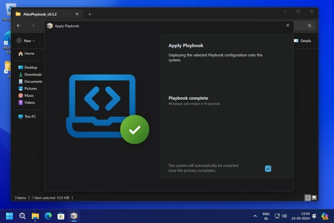Switch to the AtlasPlaybook_v0.3.2 tab
The image size is (334, 223).
(40, 14)
